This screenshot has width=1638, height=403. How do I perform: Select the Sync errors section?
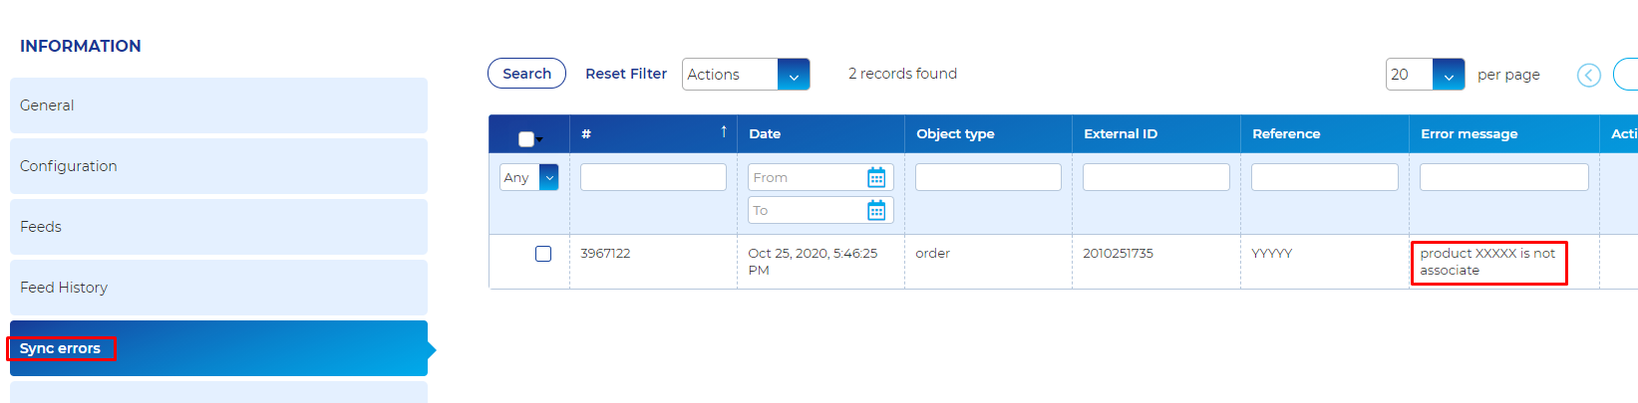218,348
